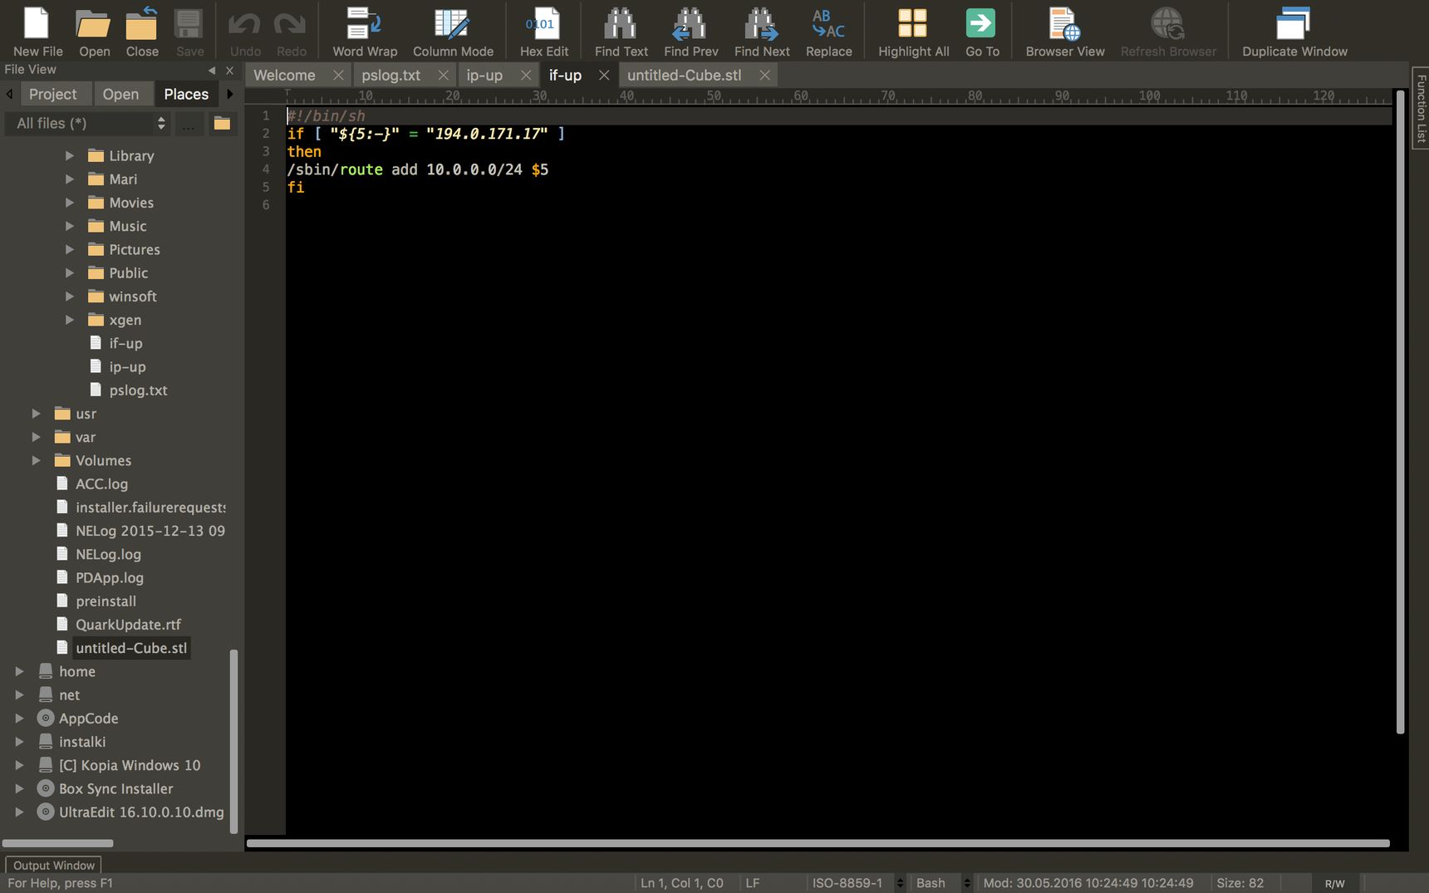The height and width of the screenshot is (893, 1429).
Task: Open Browser View
Action: tap(1065, 32)
